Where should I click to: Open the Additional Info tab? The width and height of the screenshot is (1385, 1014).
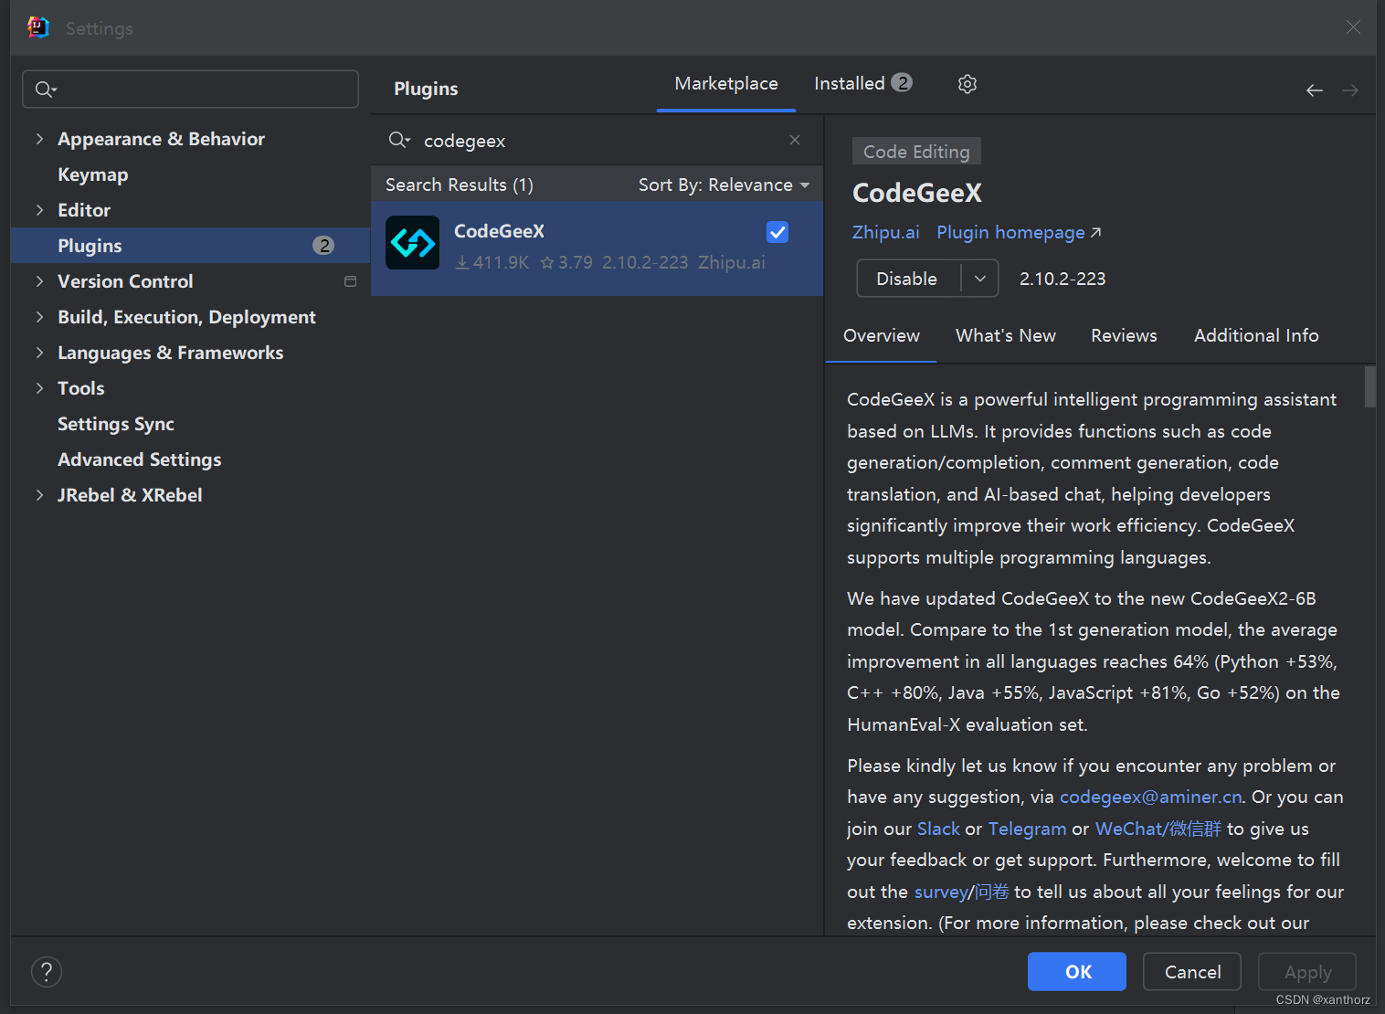(x=1256, y=335)
